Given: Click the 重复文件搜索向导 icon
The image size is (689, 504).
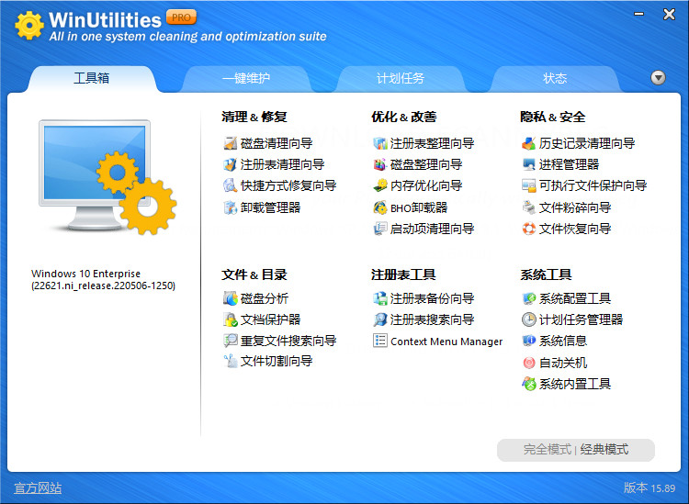Looking at the screenshot, I should point(231,341).
